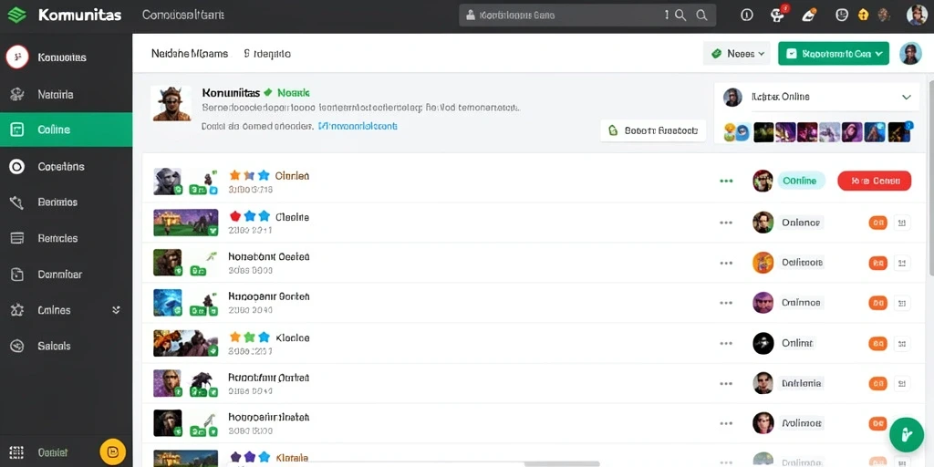This screenshot has width=934, height=467.
Task: Click the grid icon at sidebar bottom
Action: click(16, 452)
